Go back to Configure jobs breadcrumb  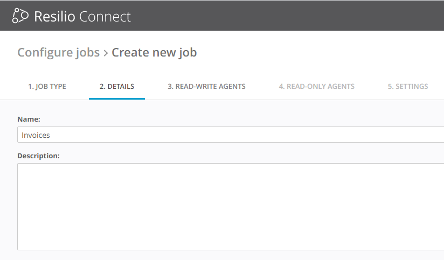[x=58, y=52]
